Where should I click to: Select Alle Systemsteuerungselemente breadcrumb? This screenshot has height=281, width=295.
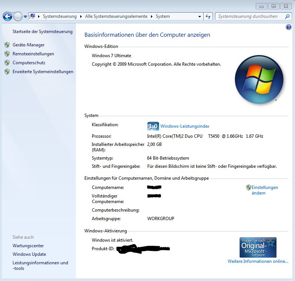pyautogui.click(x=116, y=16)
